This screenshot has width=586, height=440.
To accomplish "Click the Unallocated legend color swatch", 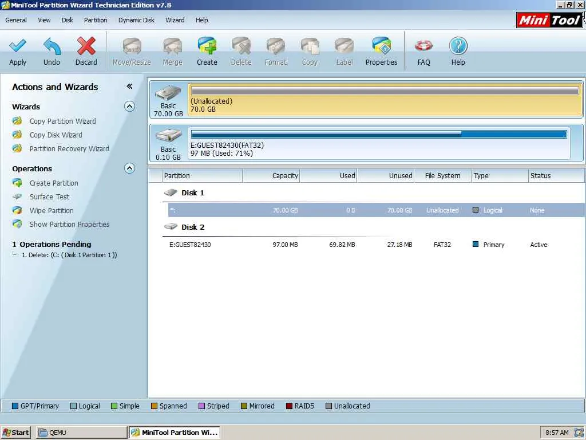I will (x=328, y=406).
